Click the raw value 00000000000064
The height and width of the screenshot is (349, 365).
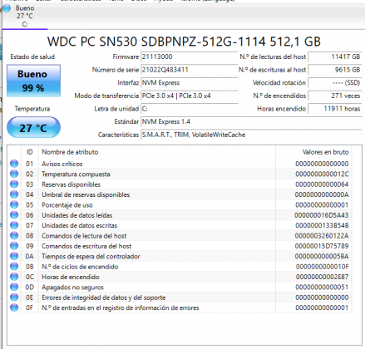[322, 184]
